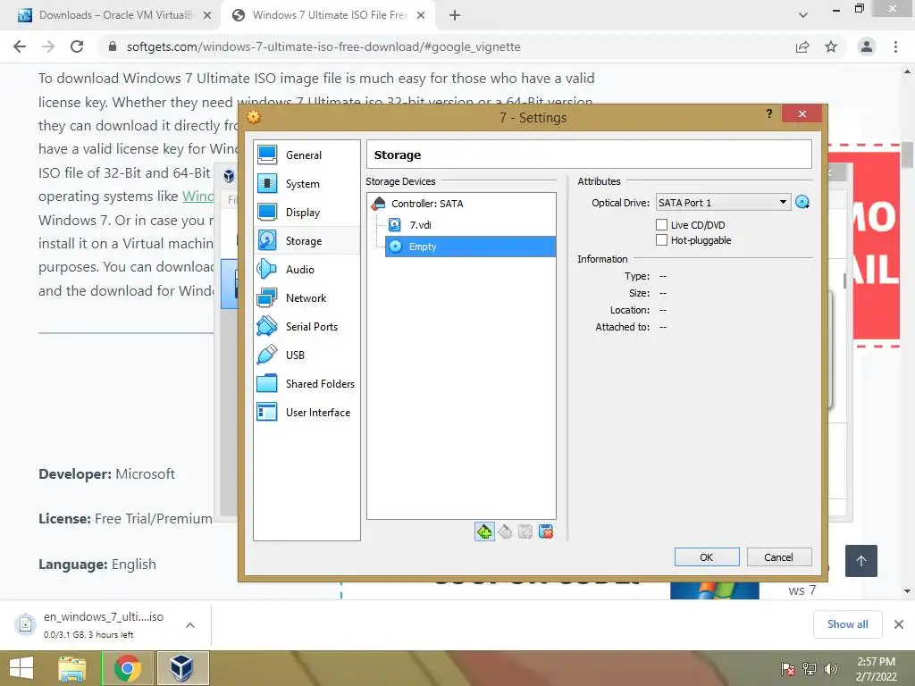This screenshot has height=686, width=915.
Task: Enable the Live CD/DVD checkbox
Action: click(662, 224)
